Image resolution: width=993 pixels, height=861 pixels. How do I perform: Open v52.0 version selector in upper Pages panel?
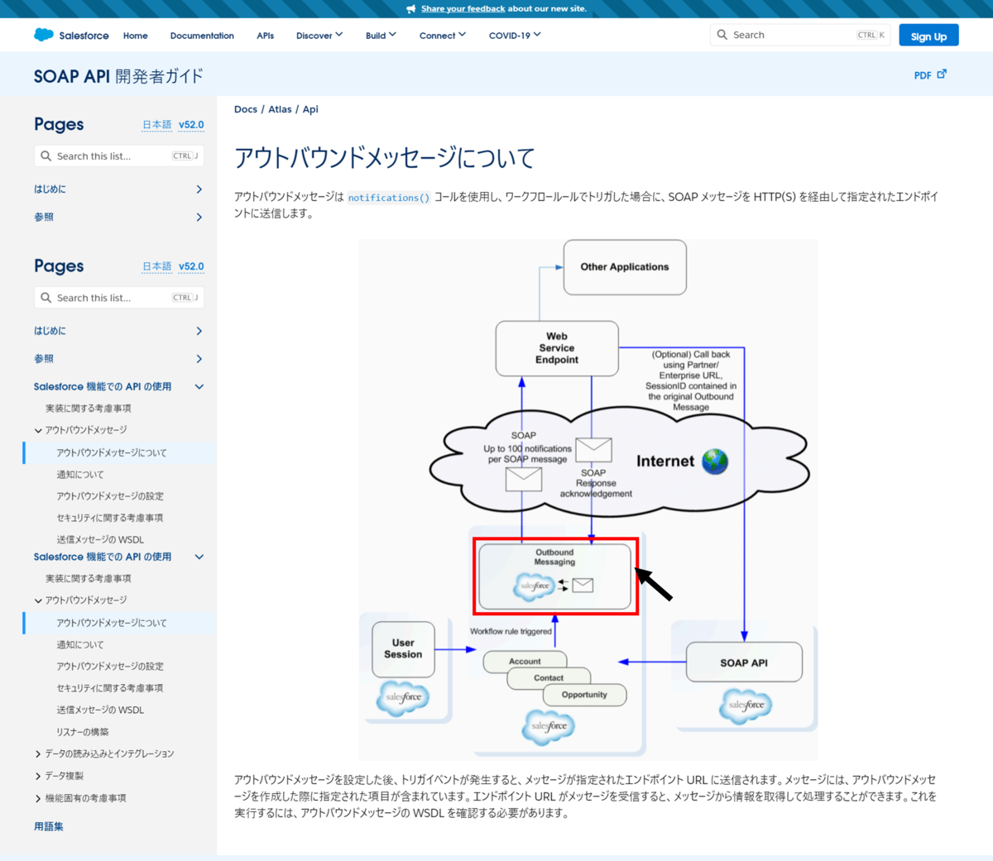pos(191,125)
